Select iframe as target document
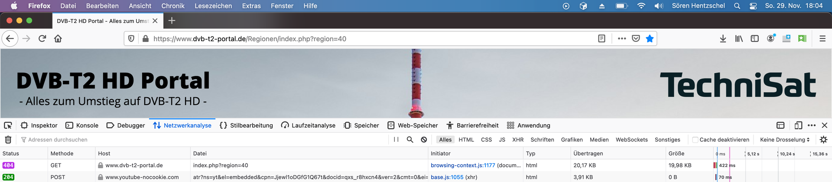Viewport: 832px width, 182px height. click(780, 125)
